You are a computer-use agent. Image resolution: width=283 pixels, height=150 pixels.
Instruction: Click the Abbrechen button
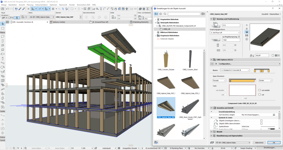[x=259, y=143]
